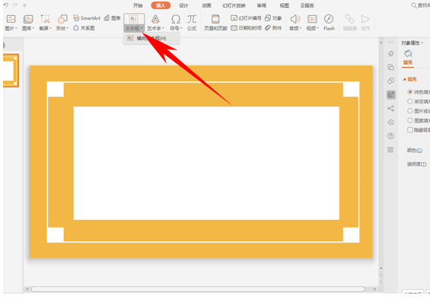Expand the 图库 dropdown arrow
Screen dimensions: 430x299
tap(33, 28)
